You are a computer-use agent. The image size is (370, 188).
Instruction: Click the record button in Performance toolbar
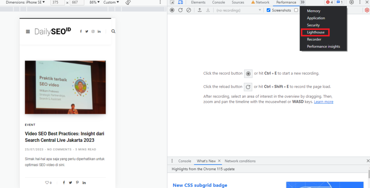tap(172, 10)
